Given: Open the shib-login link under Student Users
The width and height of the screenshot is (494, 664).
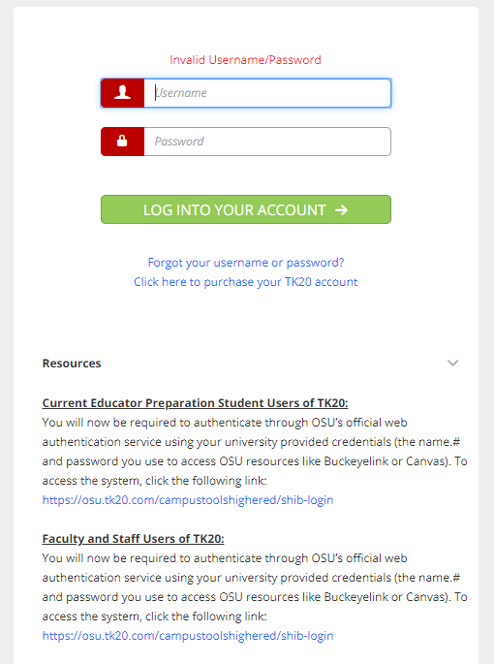Looking at the screenshot, I should pyautogui.click(x=188, y=500).
